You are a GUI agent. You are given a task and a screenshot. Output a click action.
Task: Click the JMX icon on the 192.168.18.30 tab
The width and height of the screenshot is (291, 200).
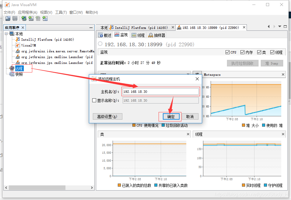[x=179, y=28]
